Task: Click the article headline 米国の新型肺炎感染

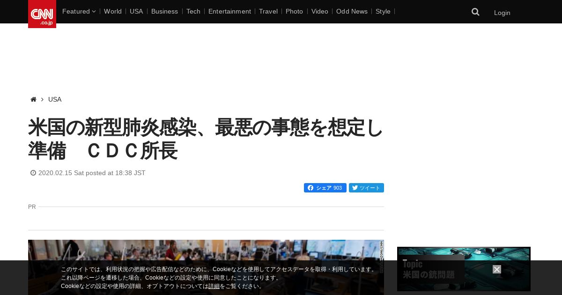Action: pyautogui.click(x=206, y=139)
